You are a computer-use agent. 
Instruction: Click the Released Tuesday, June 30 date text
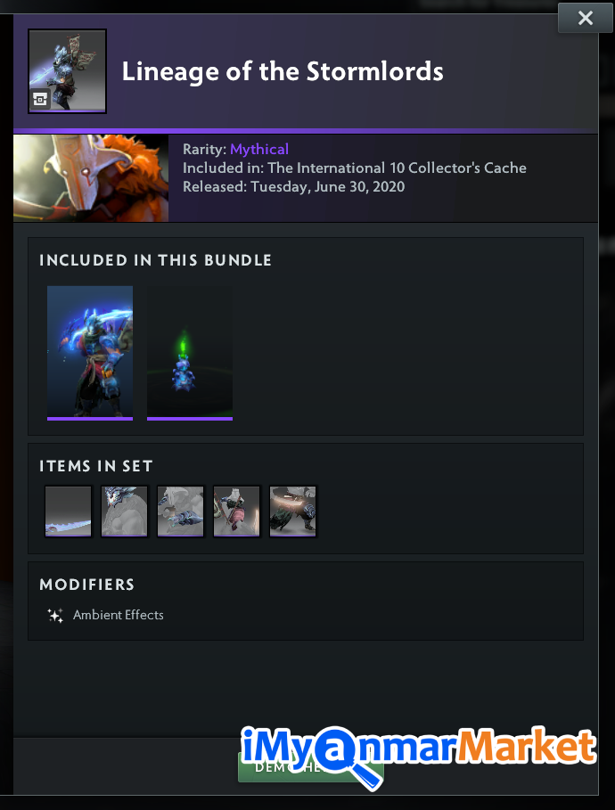tap(293, 186)
